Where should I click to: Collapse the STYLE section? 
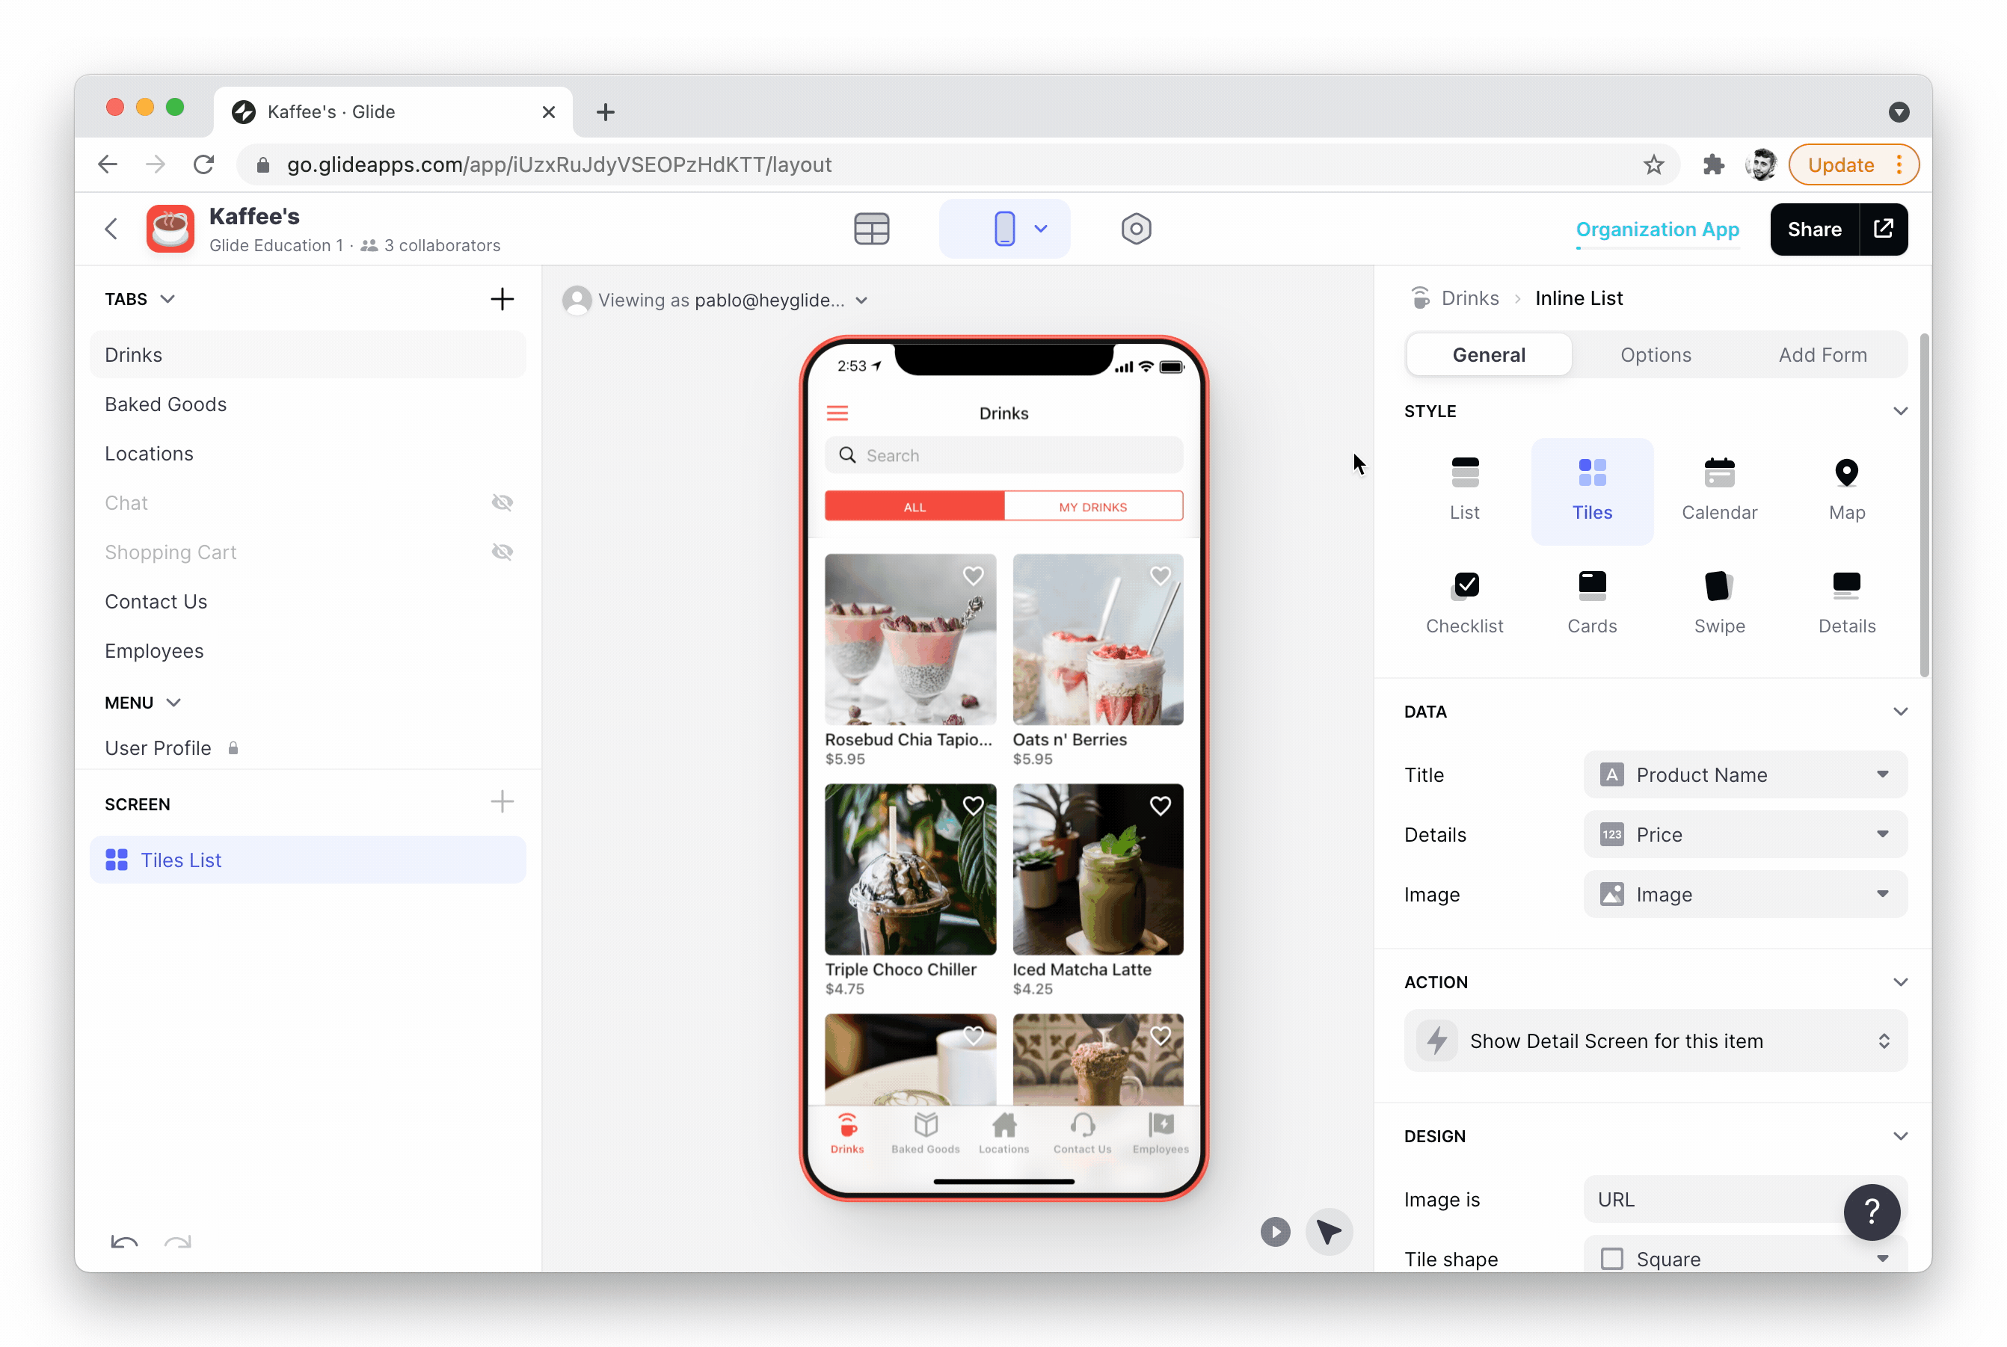1899,411
